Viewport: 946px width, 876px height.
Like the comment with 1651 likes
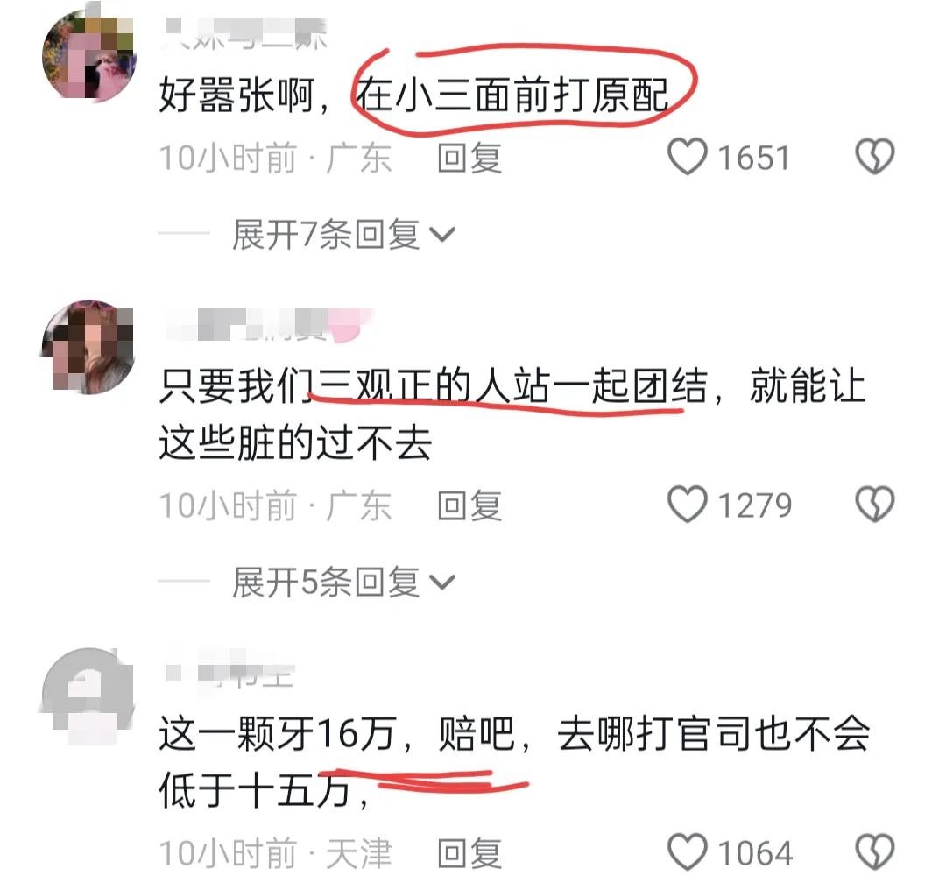click(688, 157)
